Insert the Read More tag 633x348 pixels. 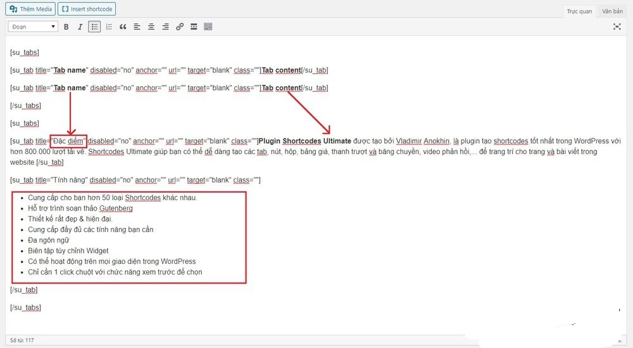[x=194, y=27]
